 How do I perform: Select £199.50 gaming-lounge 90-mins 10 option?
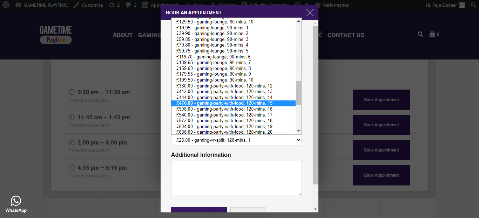tap(233, 80)
